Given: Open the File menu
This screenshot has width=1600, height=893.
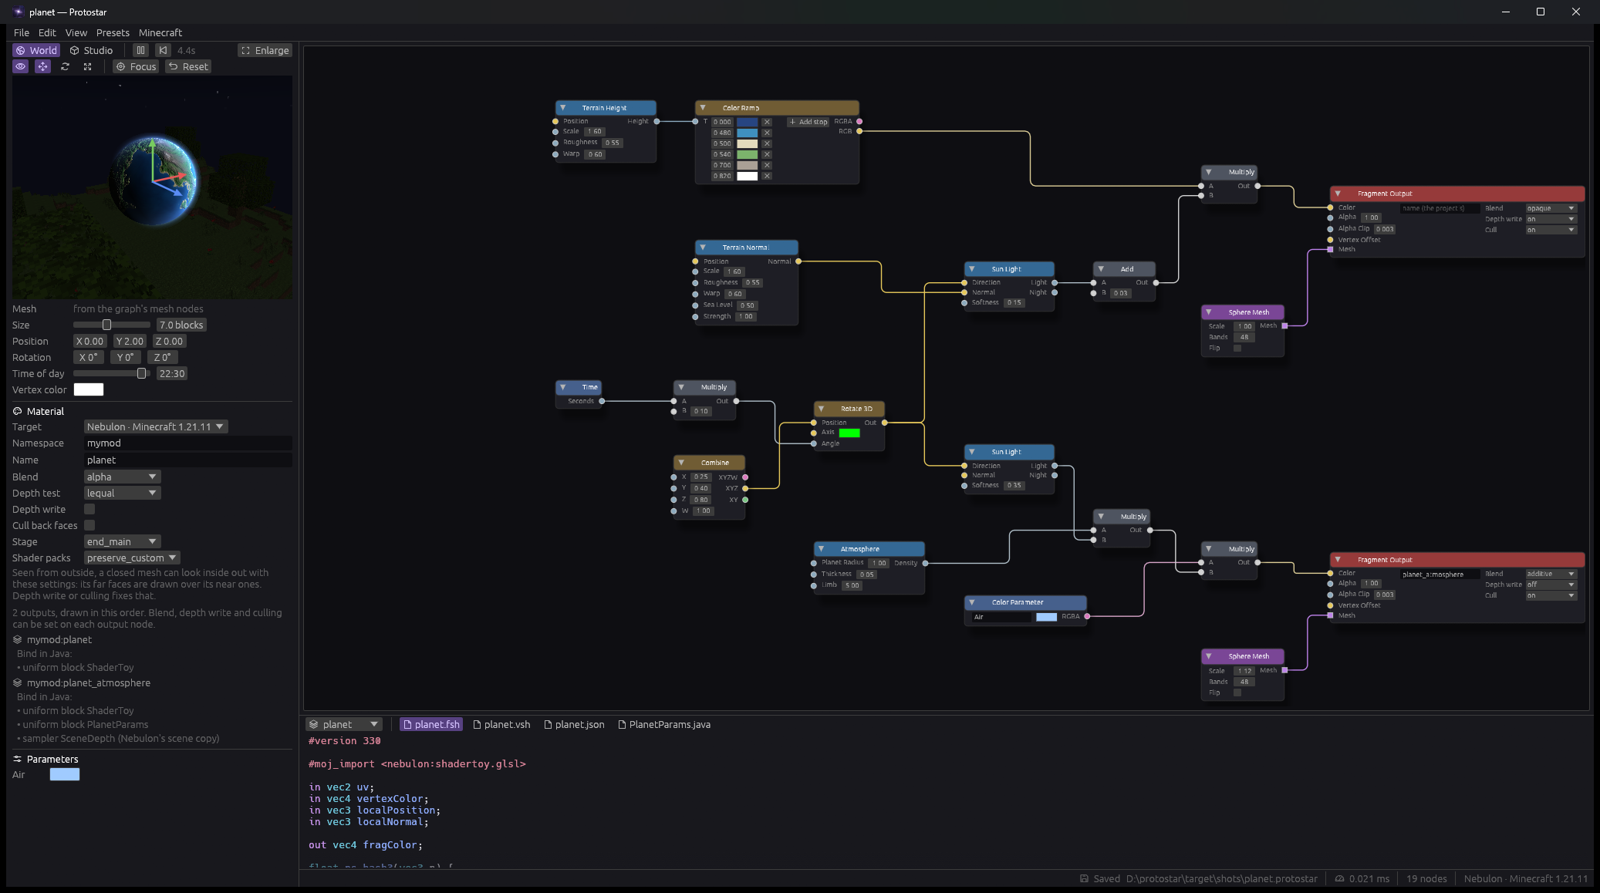Looking at the screenshot, I should (22, 32).
